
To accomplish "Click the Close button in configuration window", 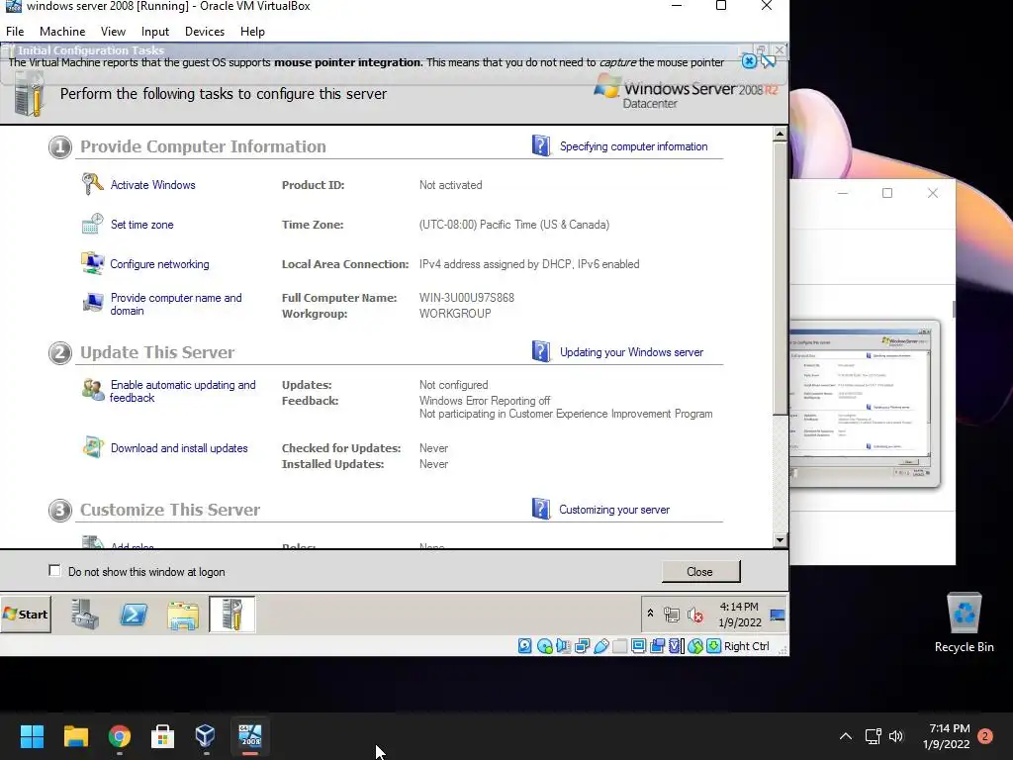I will [x=700, y=571].
